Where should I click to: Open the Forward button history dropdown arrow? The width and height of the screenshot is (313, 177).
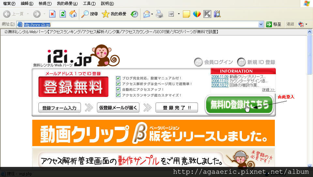pos(44,14)
